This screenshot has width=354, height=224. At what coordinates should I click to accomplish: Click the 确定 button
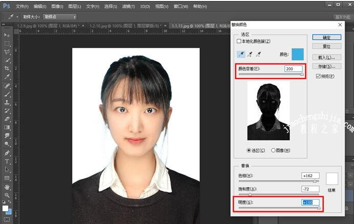[327, 38]
